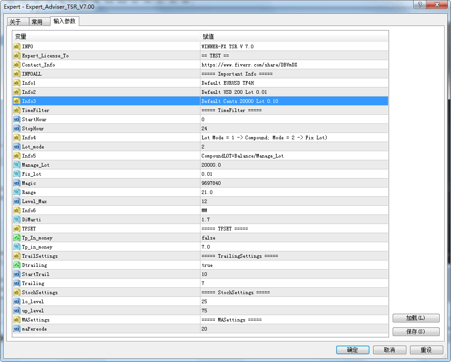
Task: Select the ab icon beside TimeFilter
Action: 16,110
